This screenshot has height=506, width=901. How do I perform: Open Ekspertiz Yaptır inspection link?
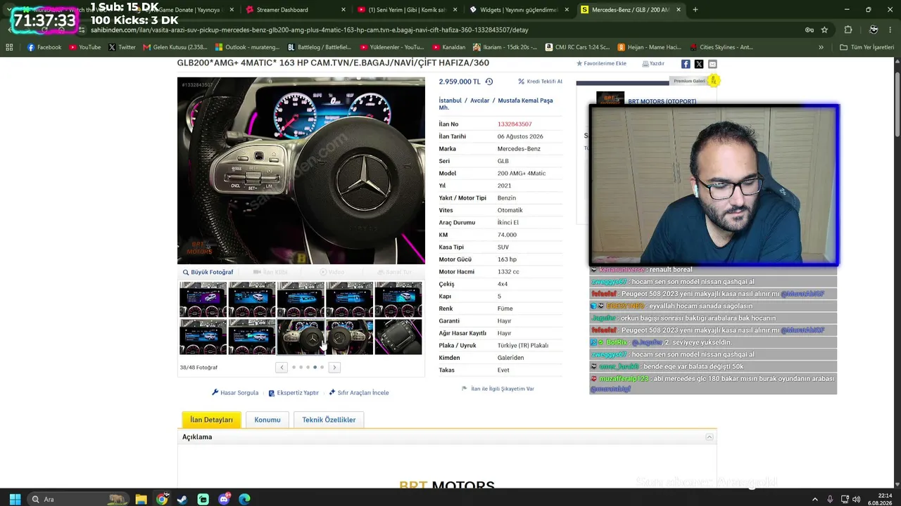[294, 393]
